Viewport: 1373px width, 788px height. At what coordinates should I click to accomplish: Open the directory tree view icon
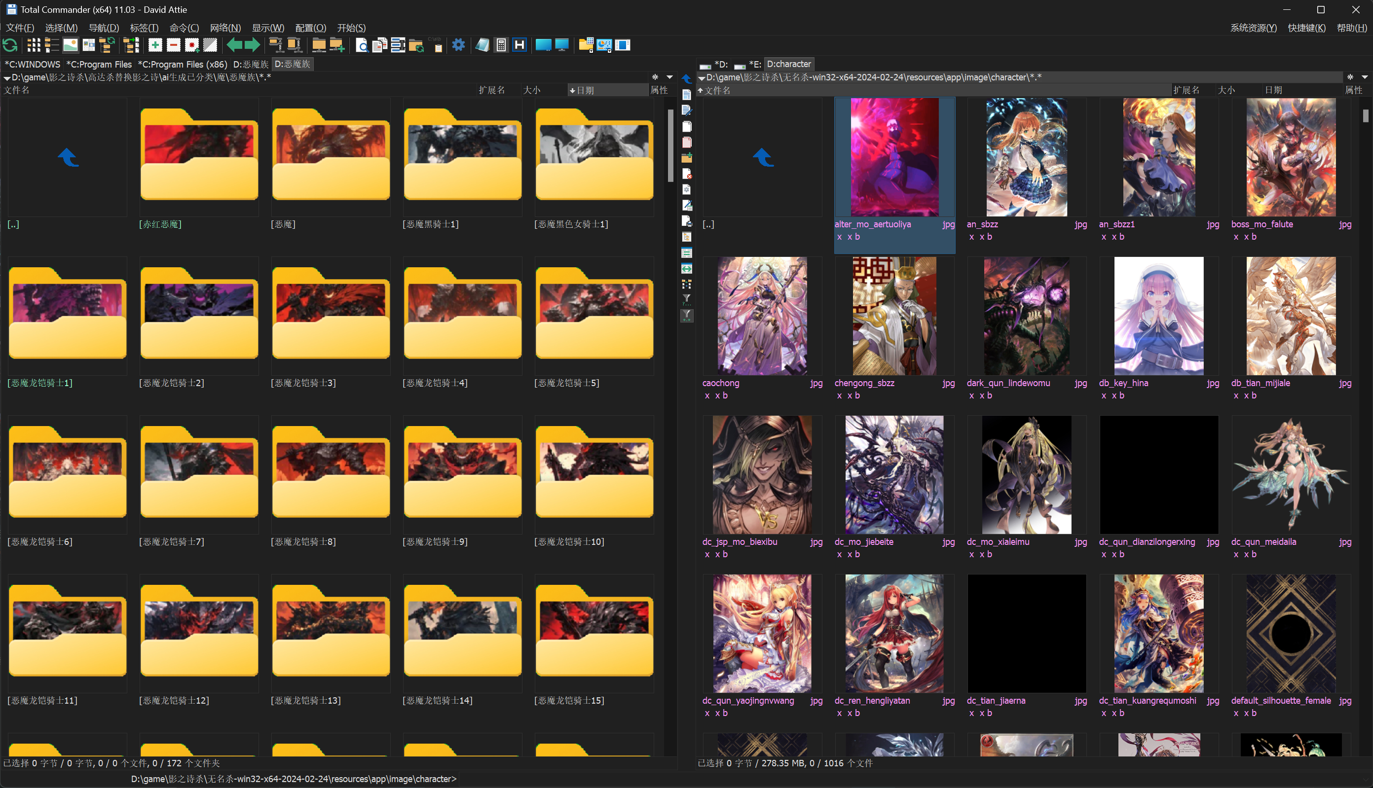click(x=107, y=45)
